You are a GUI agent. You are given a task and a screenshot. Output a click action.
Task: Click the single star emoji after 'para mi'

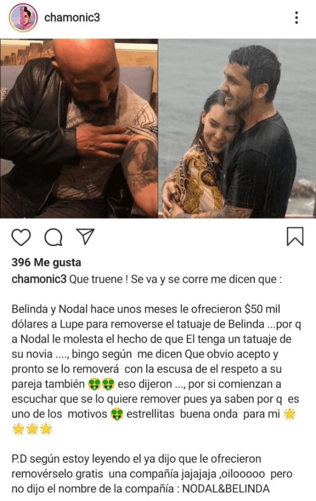289,414
